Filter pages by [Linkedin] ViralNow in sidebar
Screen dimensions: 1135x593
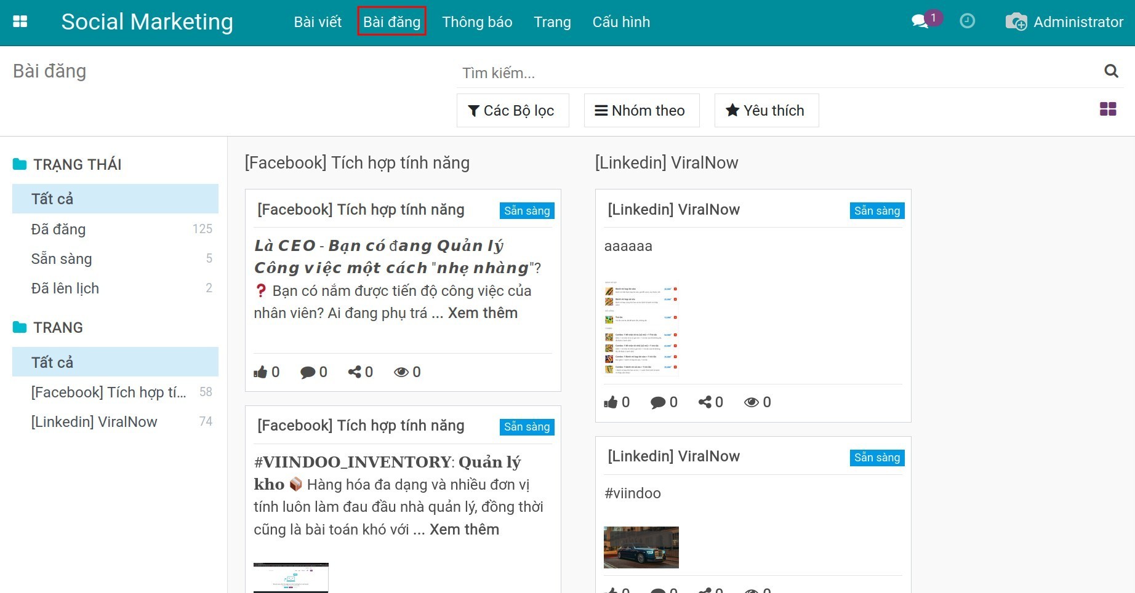(94, 422)
